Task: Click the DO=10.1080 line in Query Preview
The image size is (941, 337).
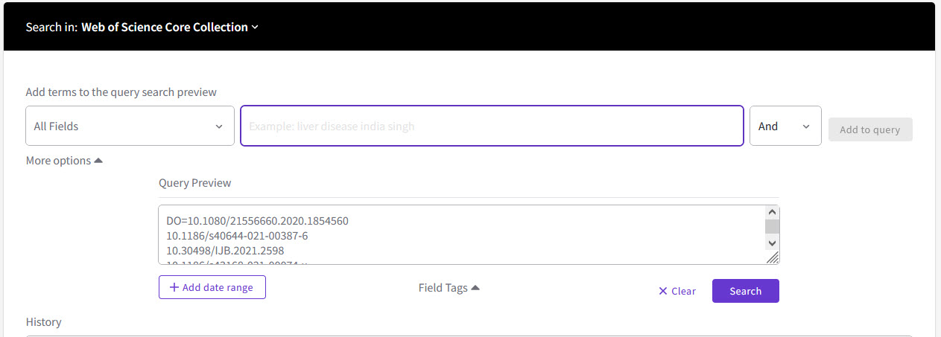Action: coord(258,221)
